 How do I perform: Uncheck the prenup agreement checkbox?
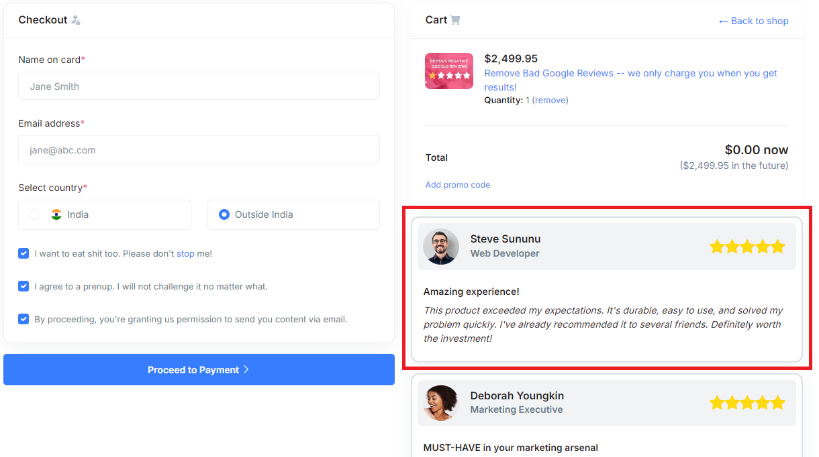click(23, 286)
